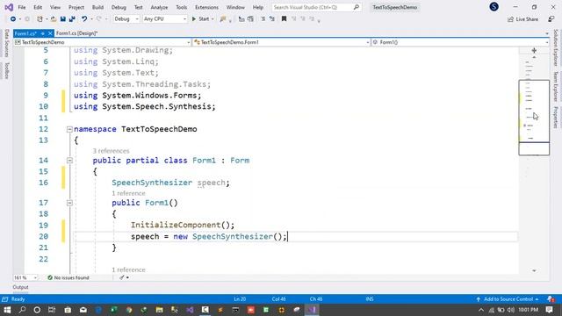
Task: Toggle a bookmark with the Bookmark icon
Action: point(284,19)
